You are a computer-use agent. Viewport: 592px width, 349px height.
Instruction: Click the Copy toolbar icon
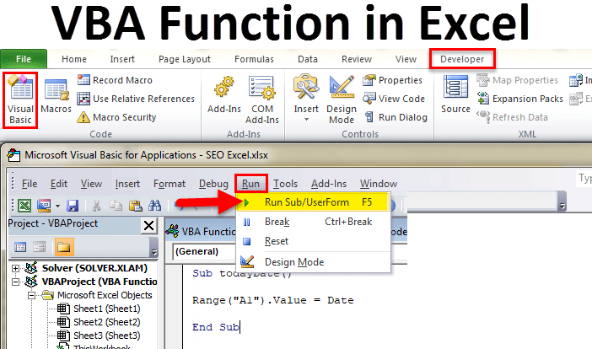116,206
